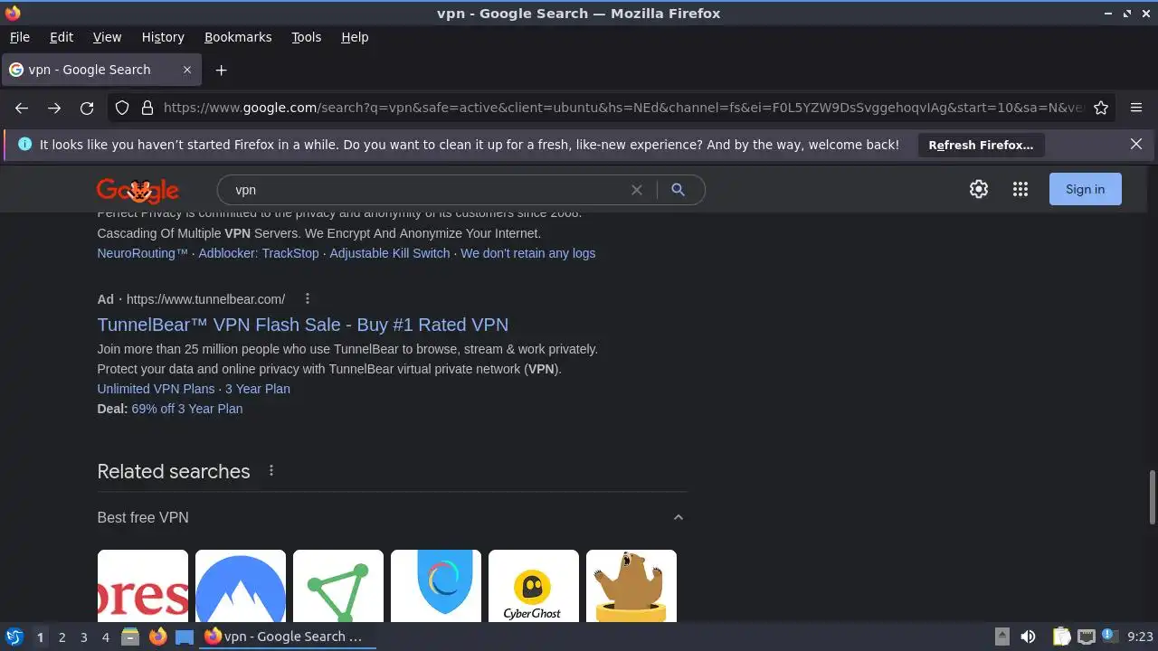Dismiss the Firefox refresh notification bar

[x=1136, y=144]
